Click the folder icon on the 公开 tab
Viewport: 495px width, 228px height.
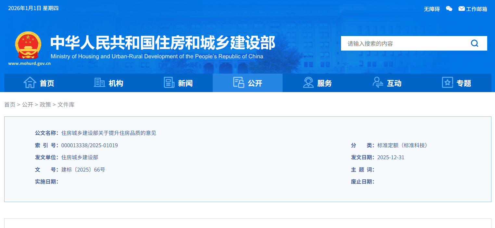(238, 82)
